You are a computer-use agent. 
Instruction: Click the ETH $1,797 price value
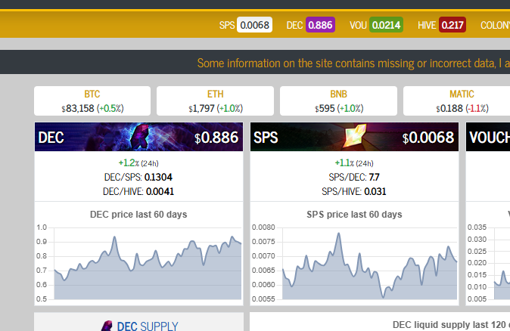pyautogui.click(x=202, y=108)
